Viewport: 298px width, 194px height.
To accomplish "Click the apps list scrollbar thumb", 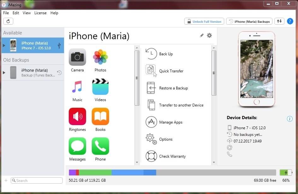I will click(x=137, y=78).
